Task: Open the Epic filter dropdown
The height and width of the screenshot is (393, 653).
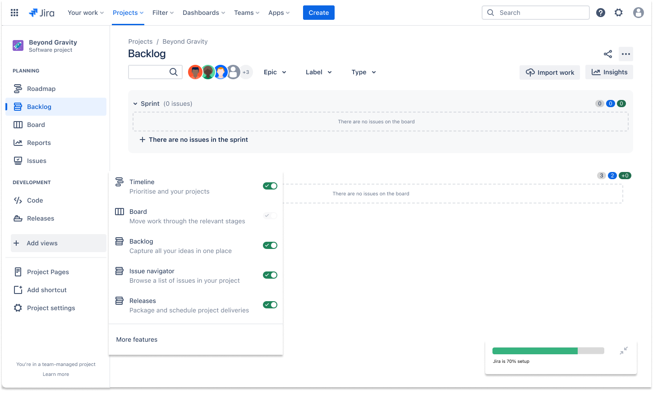Action: coord(275,72)
